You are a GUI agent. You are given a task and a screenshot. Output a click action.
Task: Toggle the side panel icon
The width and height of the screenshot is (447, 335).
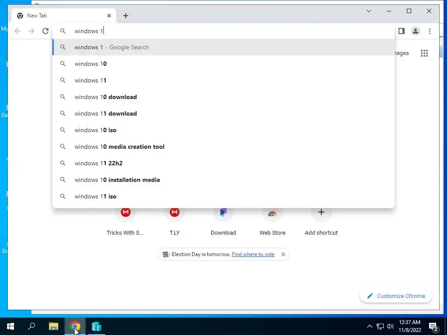[x=402, y=31]
